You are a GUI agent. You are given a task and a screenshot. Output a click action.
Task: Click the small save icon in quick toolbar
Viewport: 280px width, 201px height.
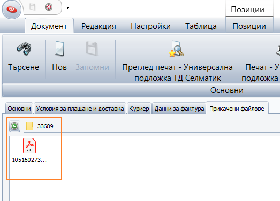33,7
